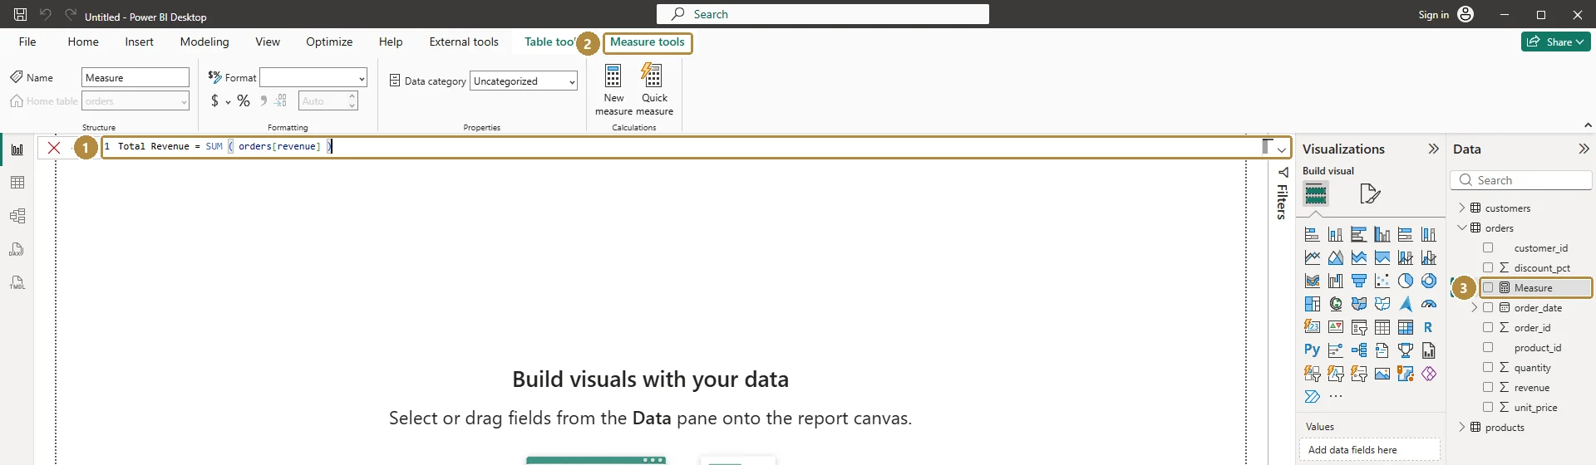This screenshot has width=1596, height=465.
Task: Select the Python visual icon
Action: click(1312, 350)
